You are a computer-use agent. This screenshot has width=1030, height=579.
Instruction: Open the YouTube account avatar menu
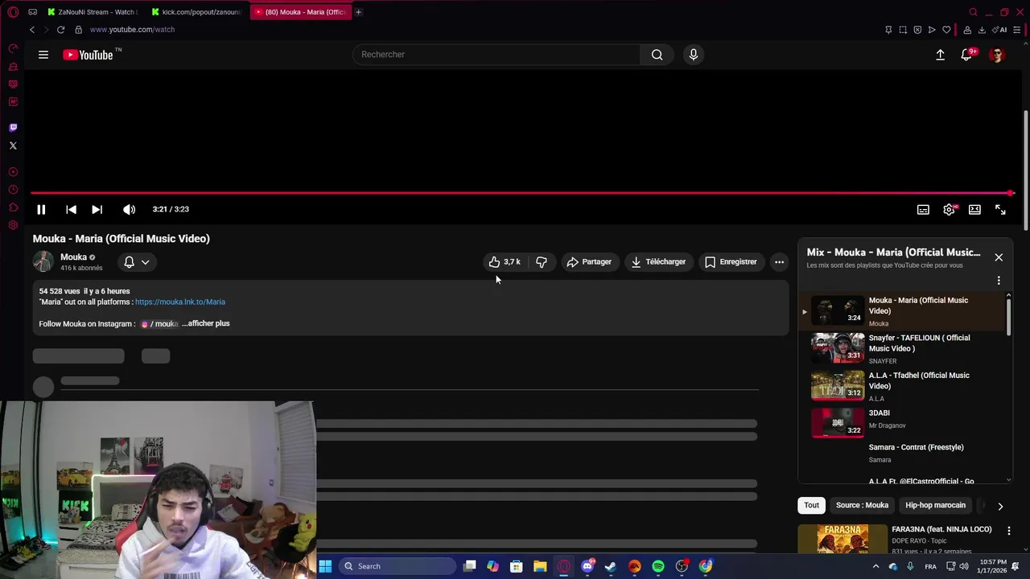coord(997,55)
